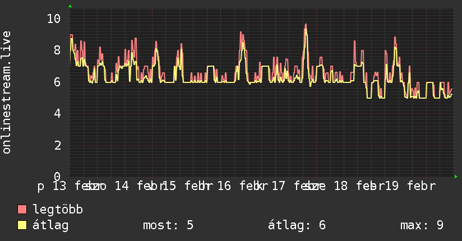
Task: Click the 'max: 9' statistic
Action: coord(422,225)
